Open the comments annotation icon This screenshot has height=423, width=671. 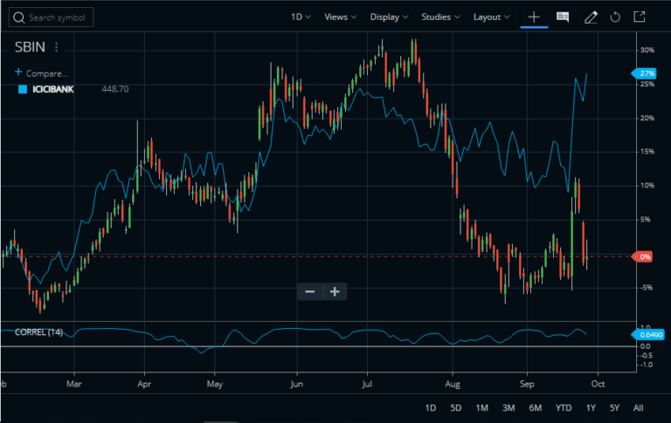pos(563,17)
